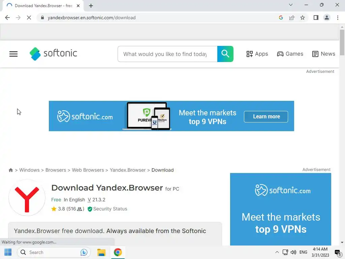Open the Games section

[x=290, y=54]
